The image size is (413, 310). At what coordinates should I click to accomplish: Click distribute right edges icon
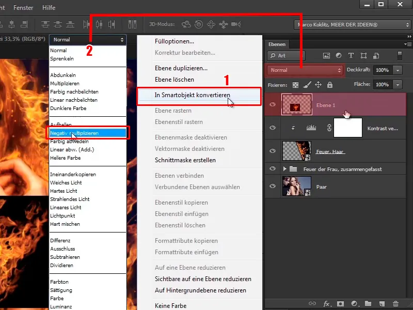112,24
